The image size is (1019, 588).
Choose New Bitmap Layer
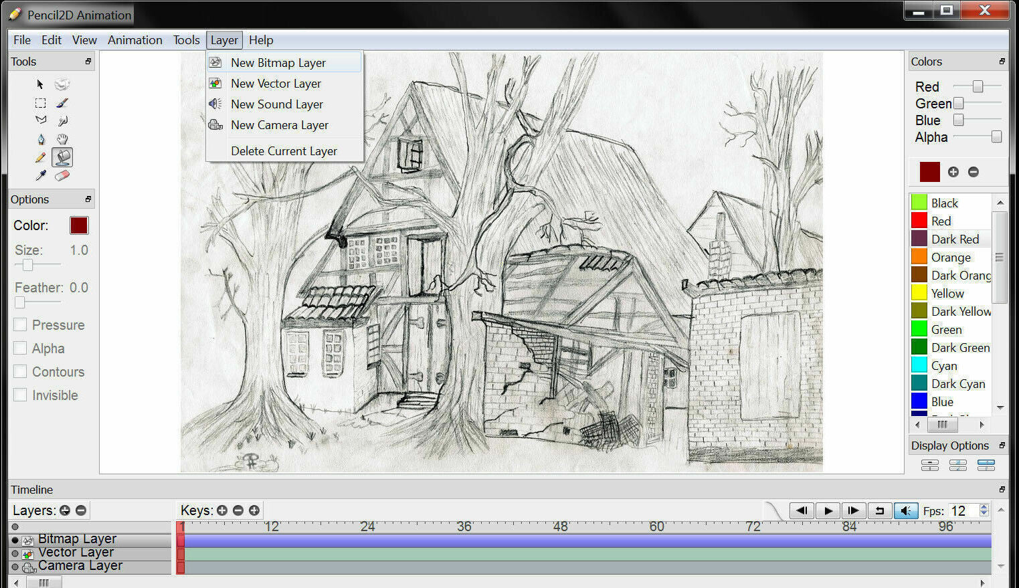(x=284, y=62)
